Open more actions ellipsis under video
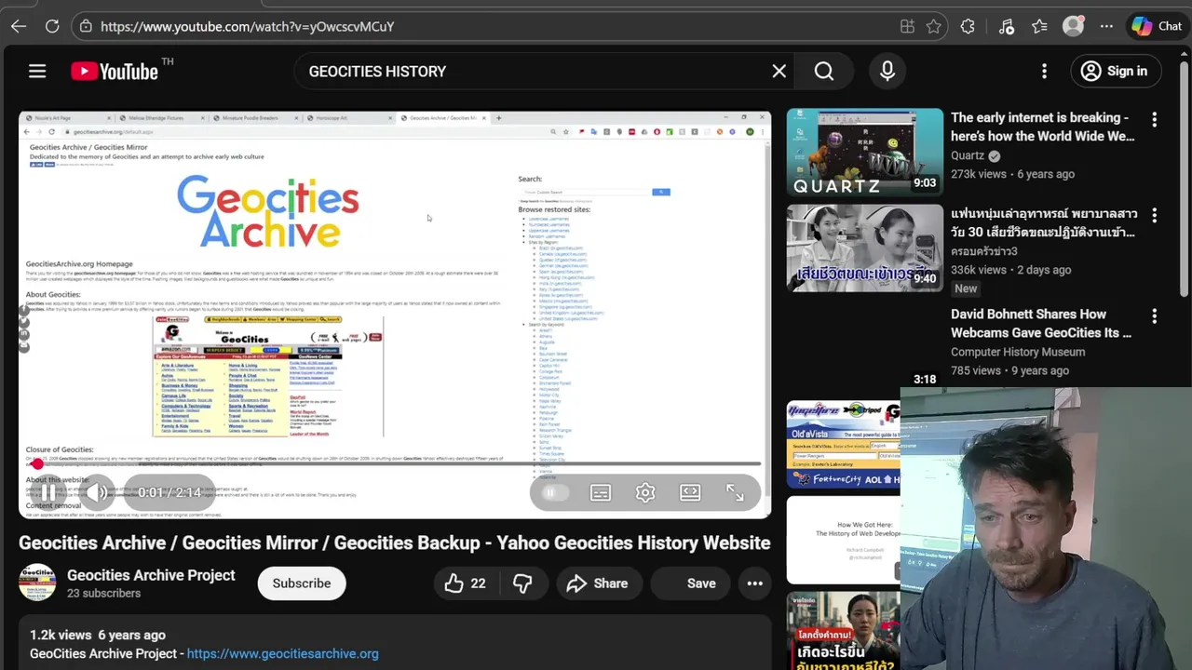The height and width of the screenshot is (670, 1192). (755, 583)
